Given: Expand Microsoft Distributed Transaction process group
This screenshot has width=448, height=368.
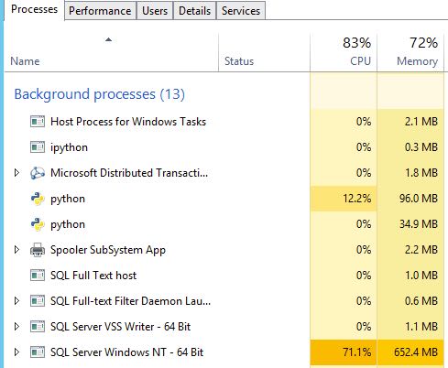Looking at the screenshot, I should point(16,173).
